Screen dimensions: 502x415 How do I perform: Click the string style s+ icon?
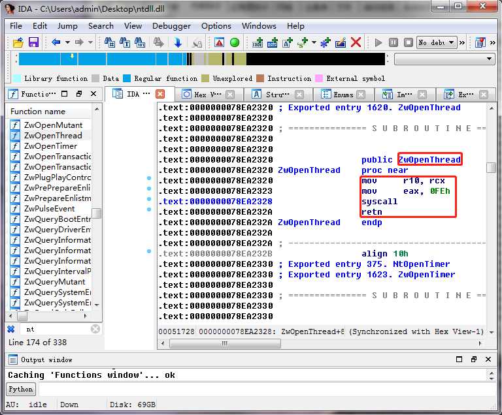click(303, 42)
